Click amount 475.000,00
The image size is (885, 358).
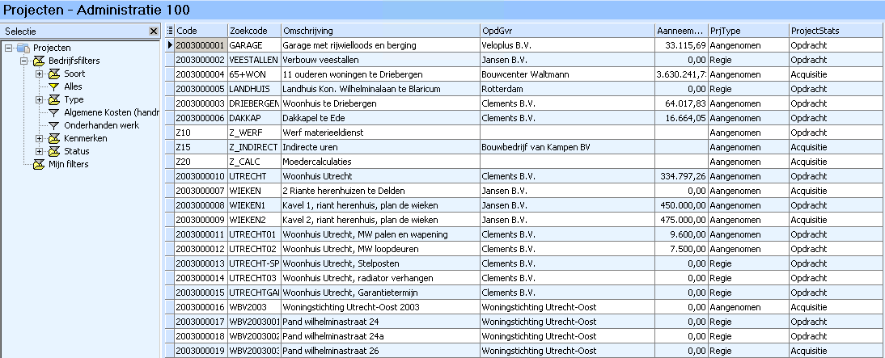(x=682, y=220)
